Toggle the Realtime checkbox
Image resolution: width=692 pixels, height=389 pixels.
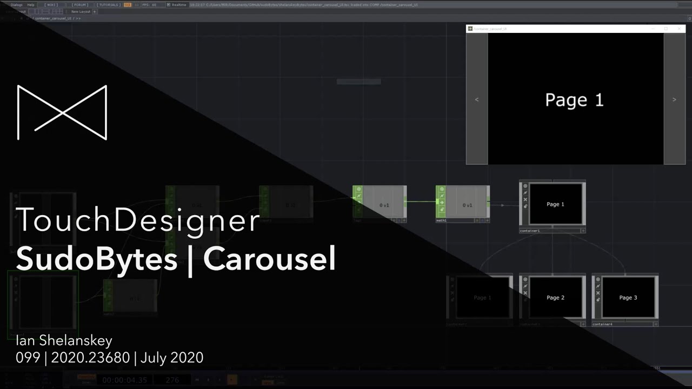(x=169, y=4)
